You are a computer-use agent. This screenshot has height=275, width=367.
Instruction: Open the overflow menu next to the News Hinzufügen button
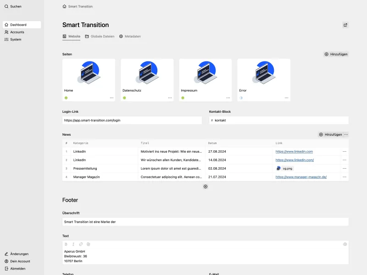point(346,134)
